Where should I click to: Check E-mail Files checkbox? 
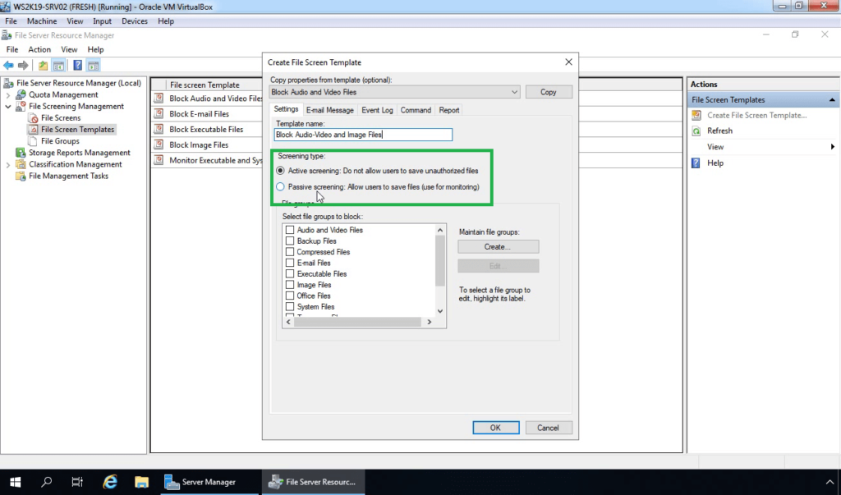pyautogui.click(x=290, y=263)
